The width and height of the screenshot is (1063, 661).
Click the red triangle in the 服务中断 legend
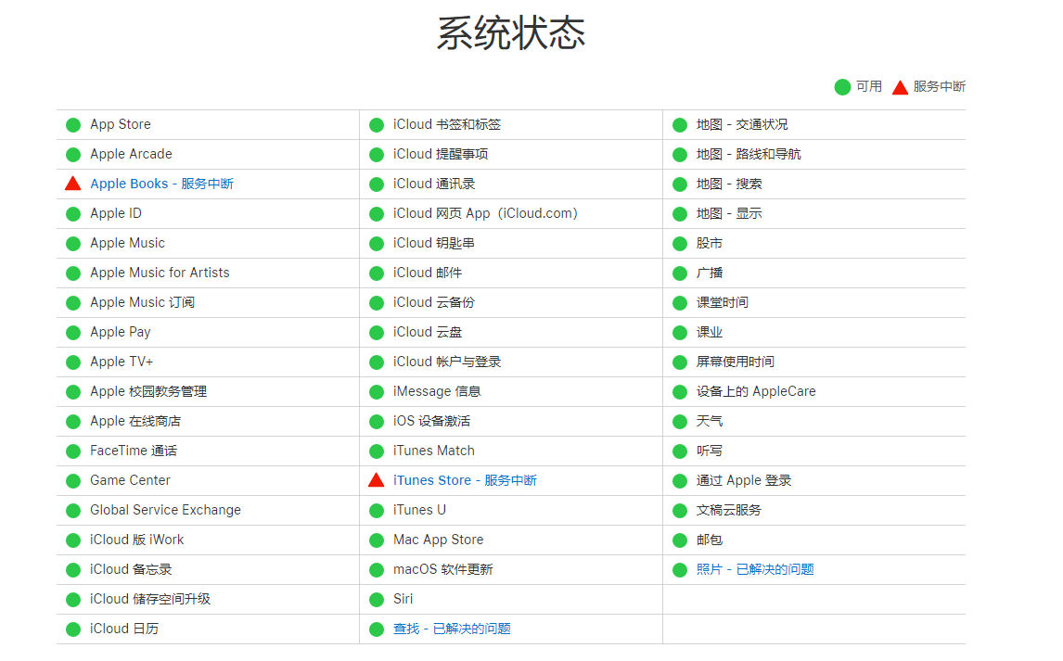(x=899, y=86)
